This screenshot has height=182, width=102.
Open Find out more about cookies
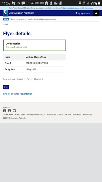70,8
